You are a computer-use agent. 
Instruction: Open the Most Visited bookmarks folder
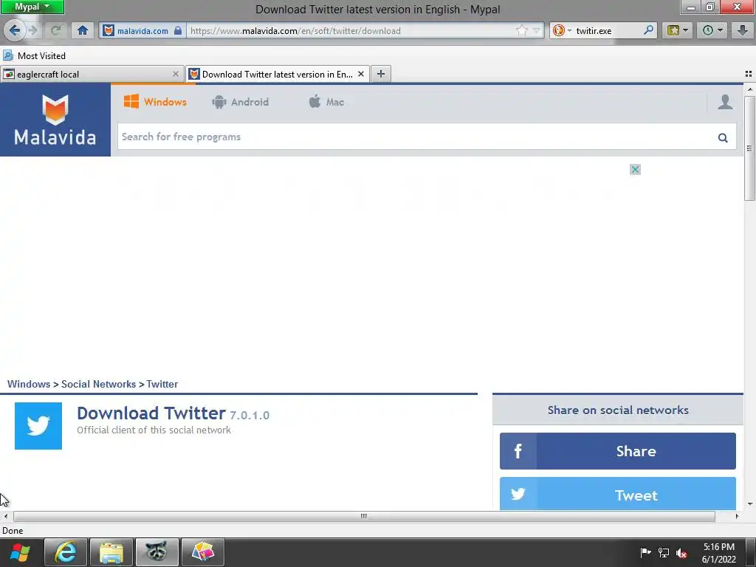pos(34,56)
